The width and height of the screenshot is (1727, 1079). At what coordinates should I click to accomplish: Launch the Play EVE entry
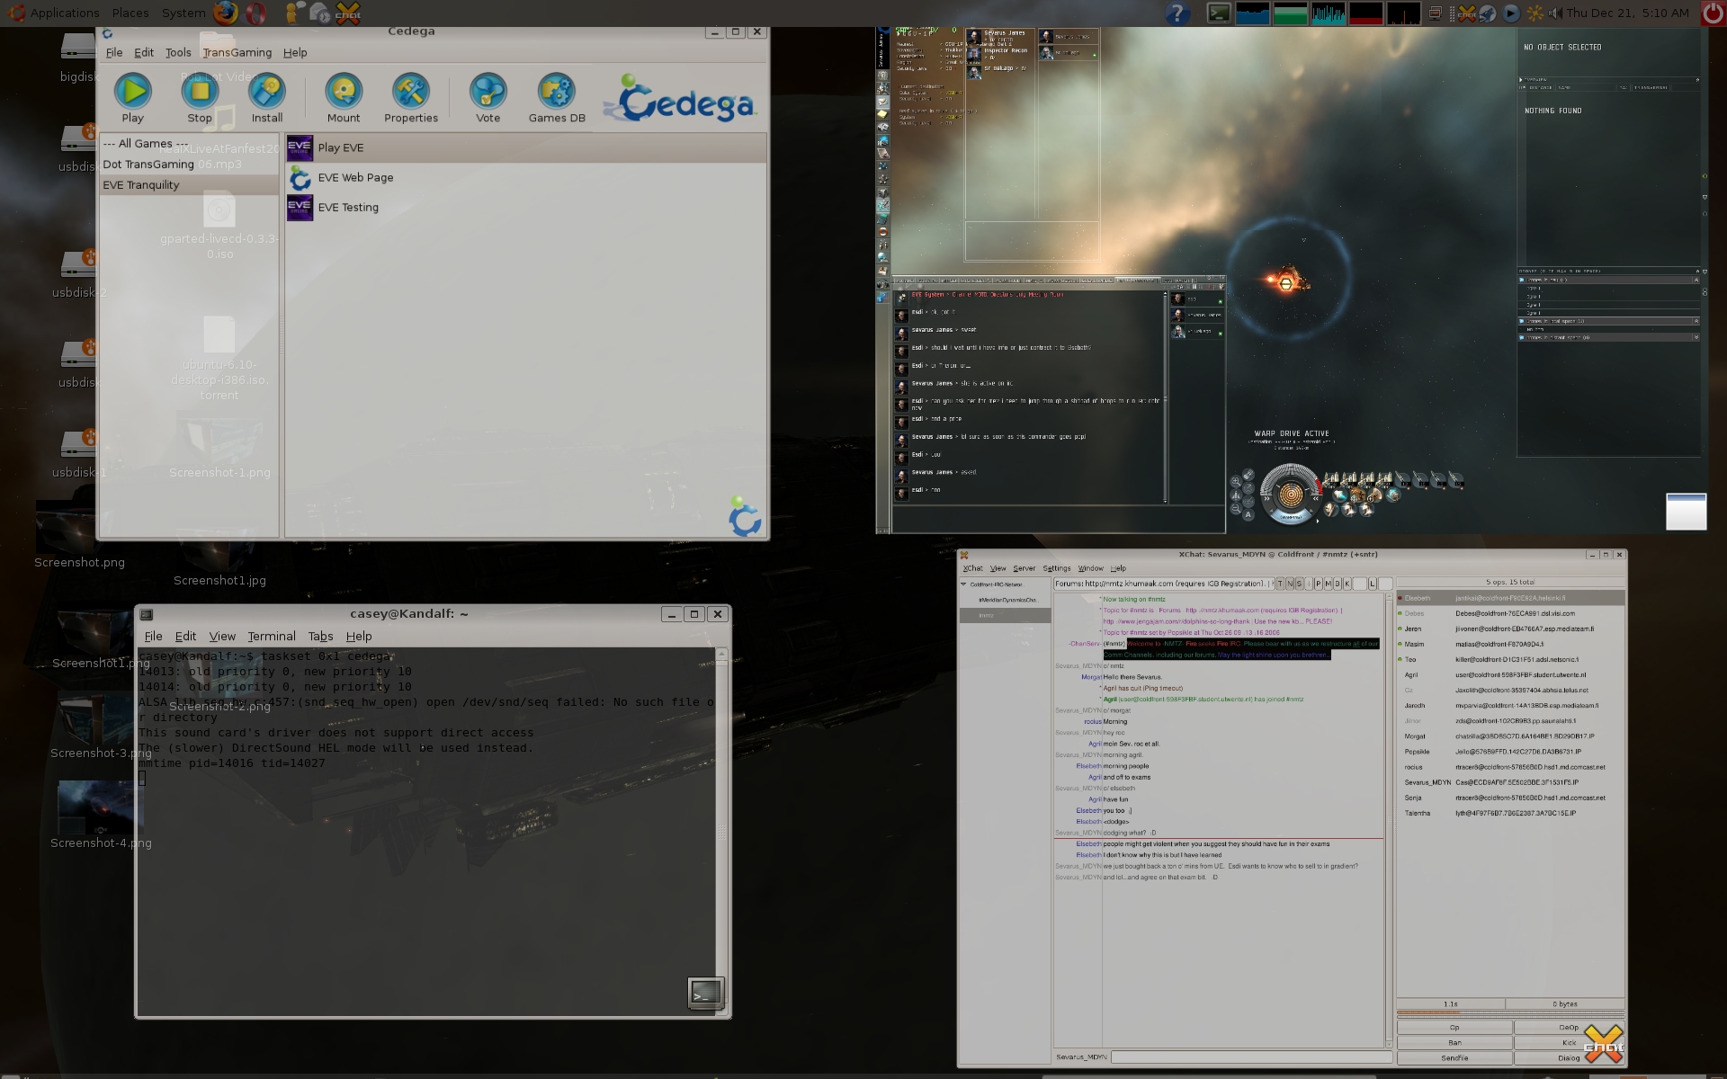coord(340,147)
